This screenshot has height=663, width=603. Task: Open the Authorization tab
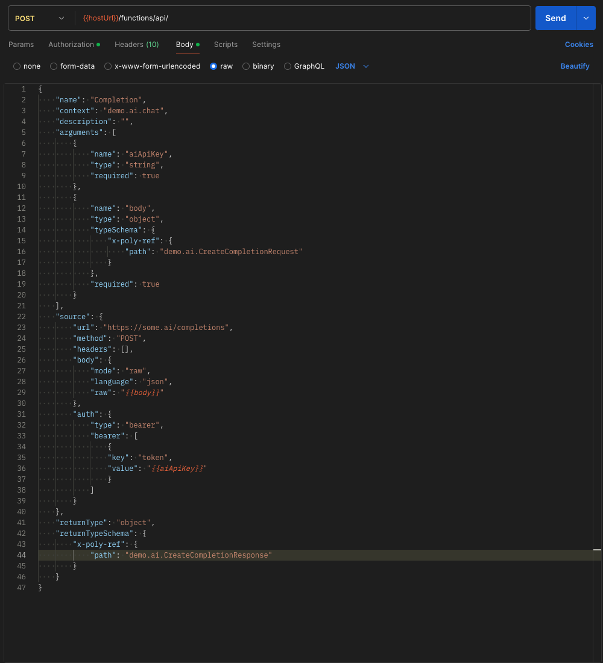pyautogui.click(x=72, y=45)
